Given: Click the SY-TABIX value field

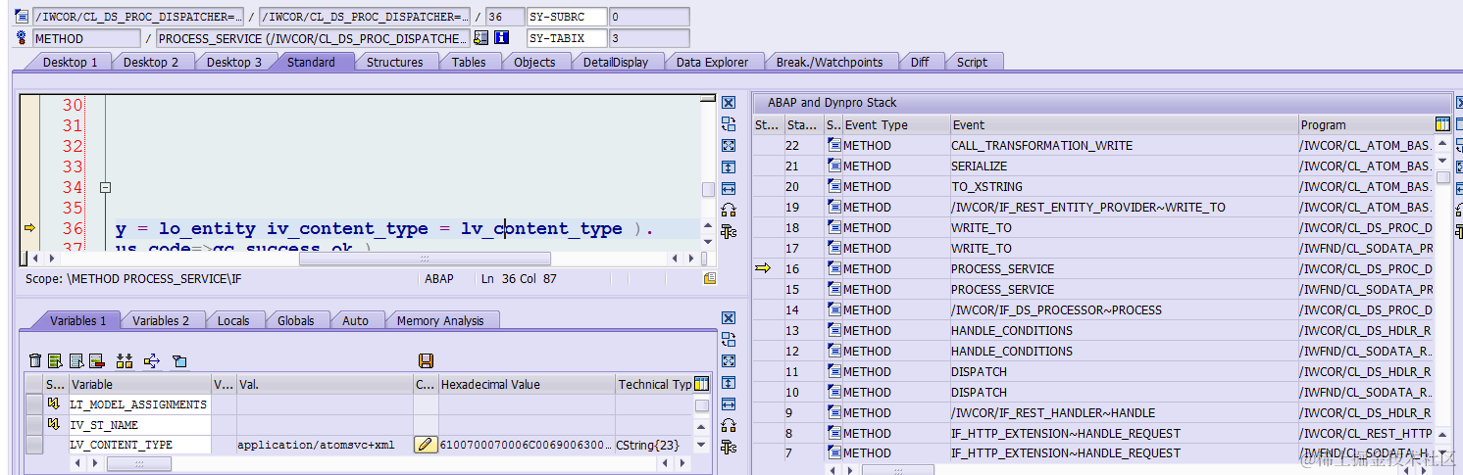Looking at the screenshot, I should click(649, 38).
